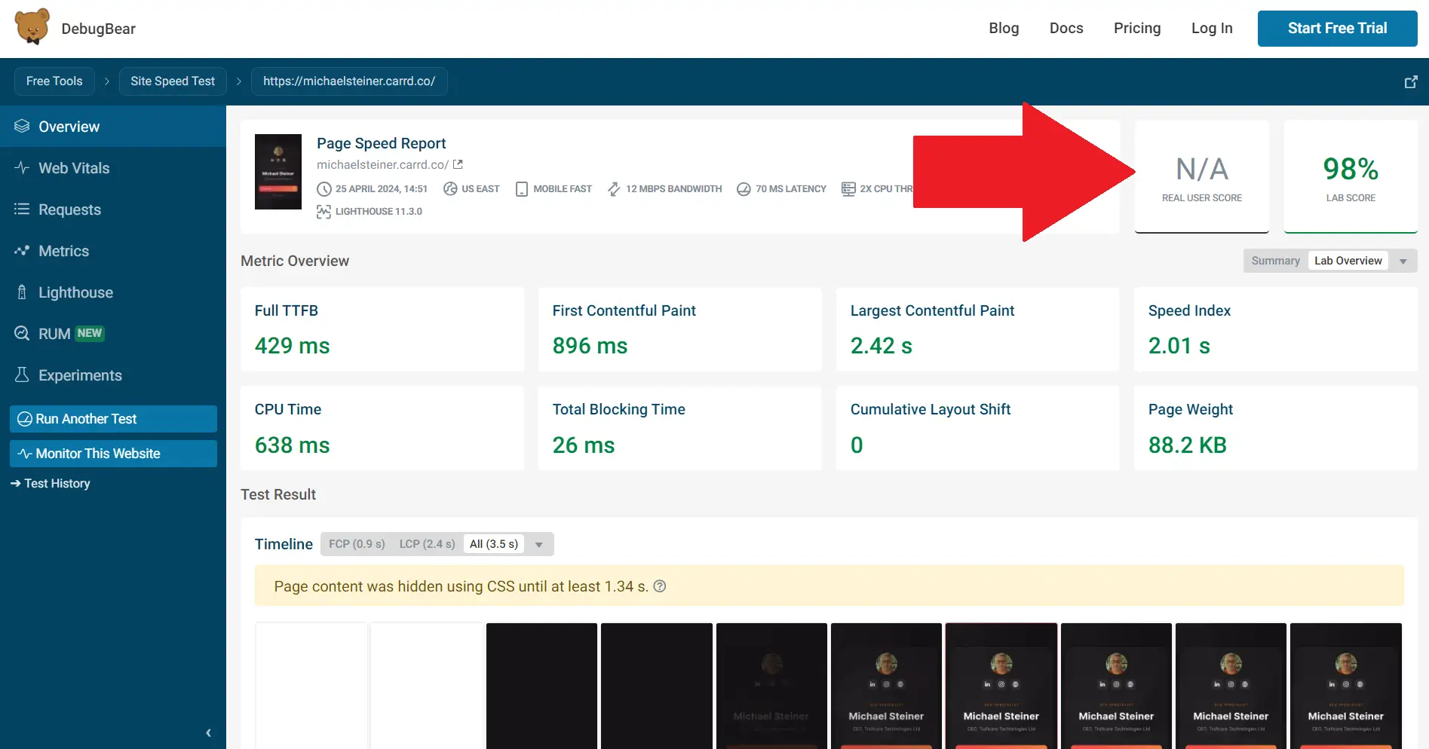Click the last filmstrip frame on the right

click(1346, 686)
